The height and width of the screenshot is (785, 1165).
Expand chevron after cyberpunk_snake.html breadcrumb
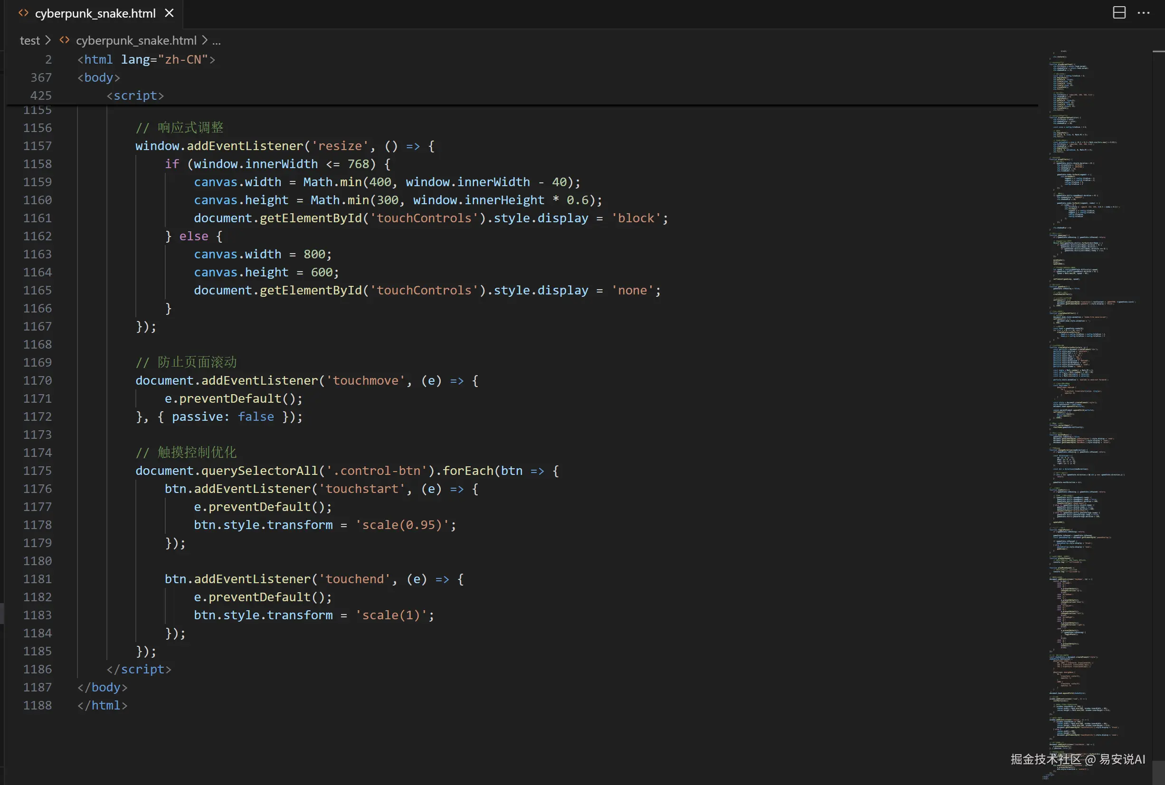click(x=205, y=40)
